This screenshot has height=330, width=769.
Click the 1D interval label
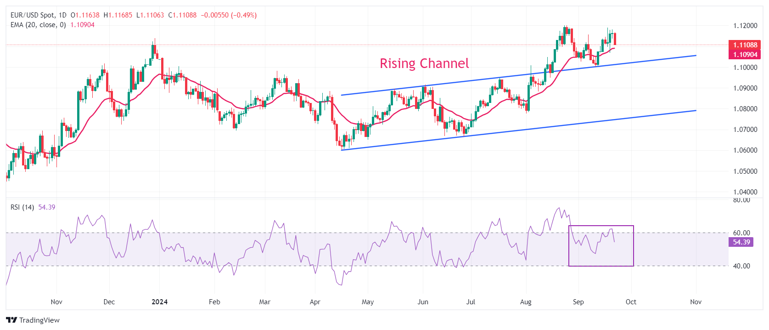click(62, 15)
